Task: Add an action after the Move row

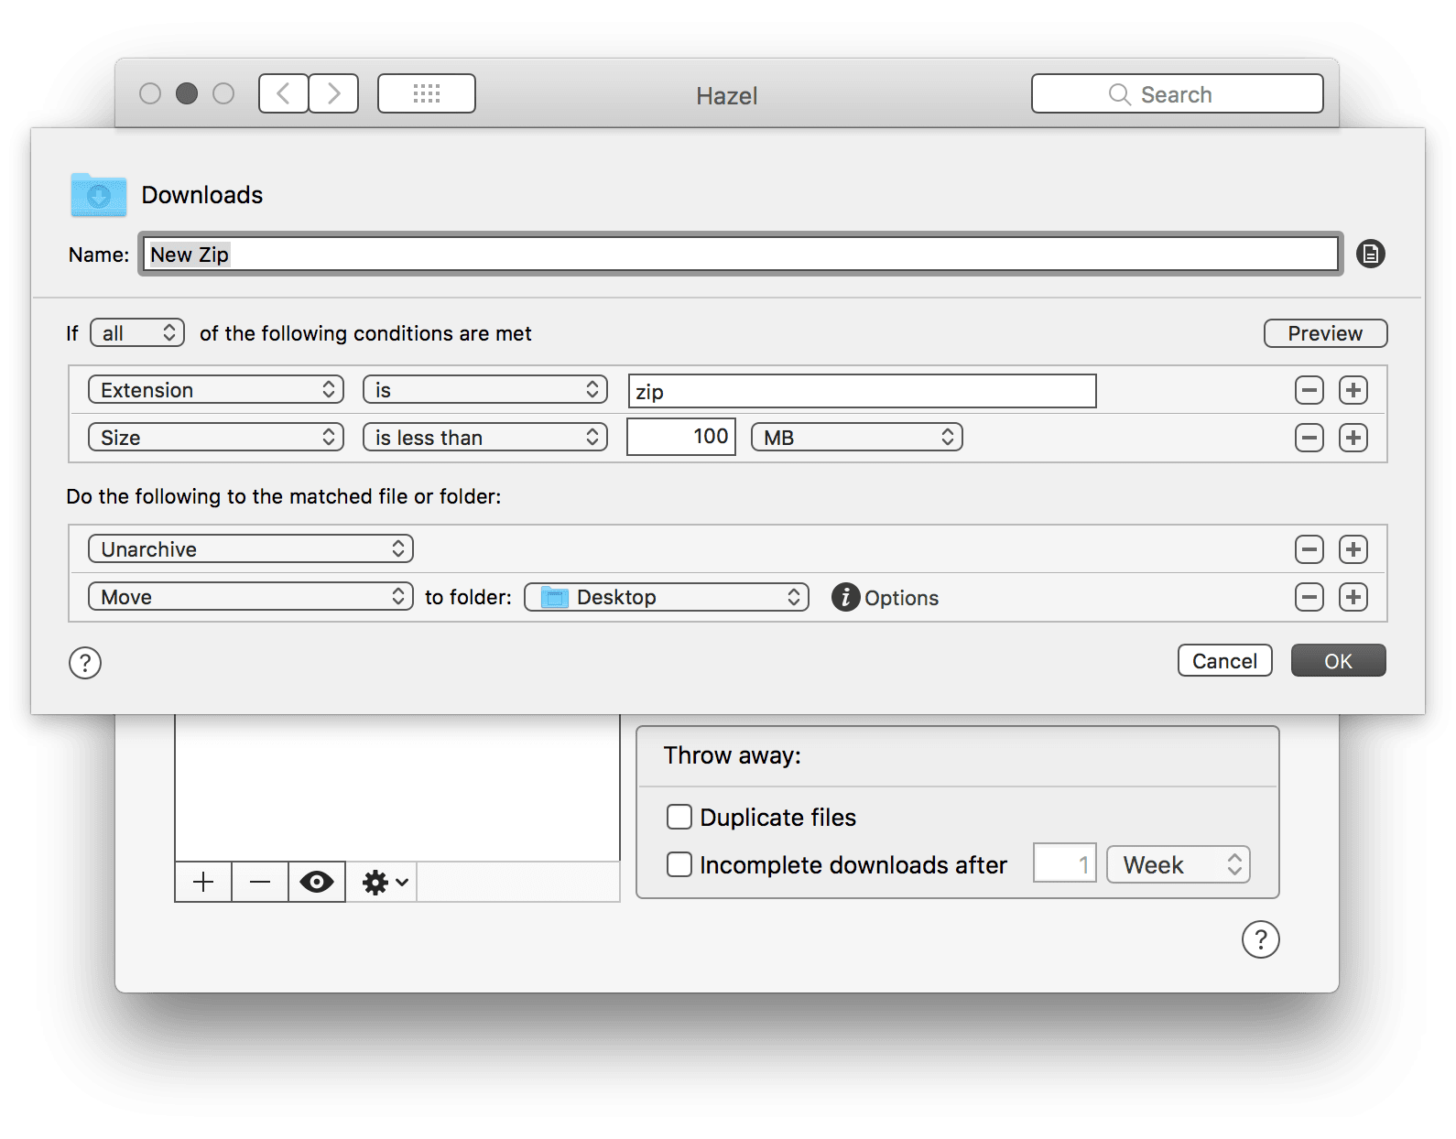Action: click(1353, 597)
